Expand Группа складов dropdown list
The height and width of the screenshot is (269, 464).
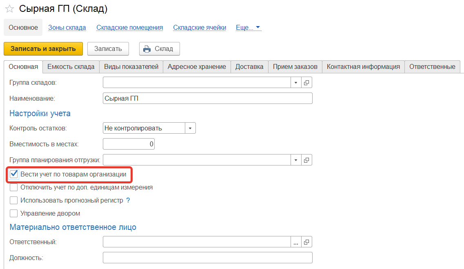pos(296,83)
